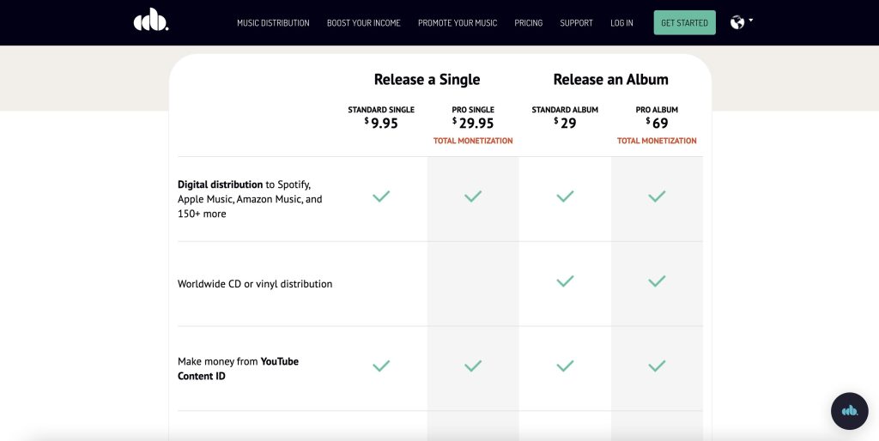Click Total Monetization label under Pro Album
The image size is (879, 441).
[657, 141]
